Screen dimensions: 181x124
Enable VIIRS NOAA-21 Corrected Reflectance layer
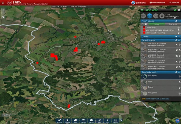[142, 49]
